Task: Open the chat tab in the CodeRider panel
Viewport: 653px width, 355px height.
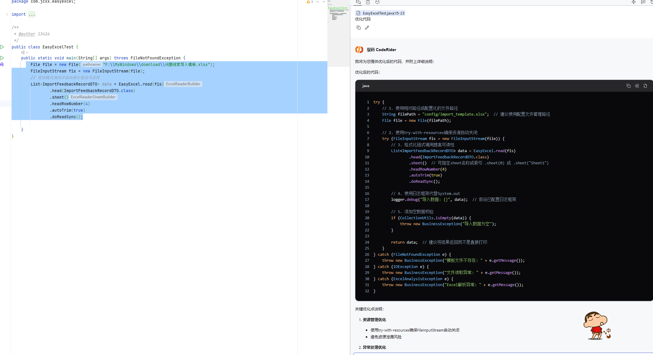Action: point(358,2)
